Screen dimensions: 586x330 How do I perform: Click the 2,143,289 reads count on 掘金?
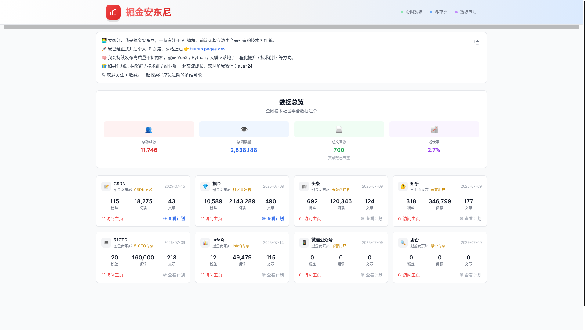(242, 201)
